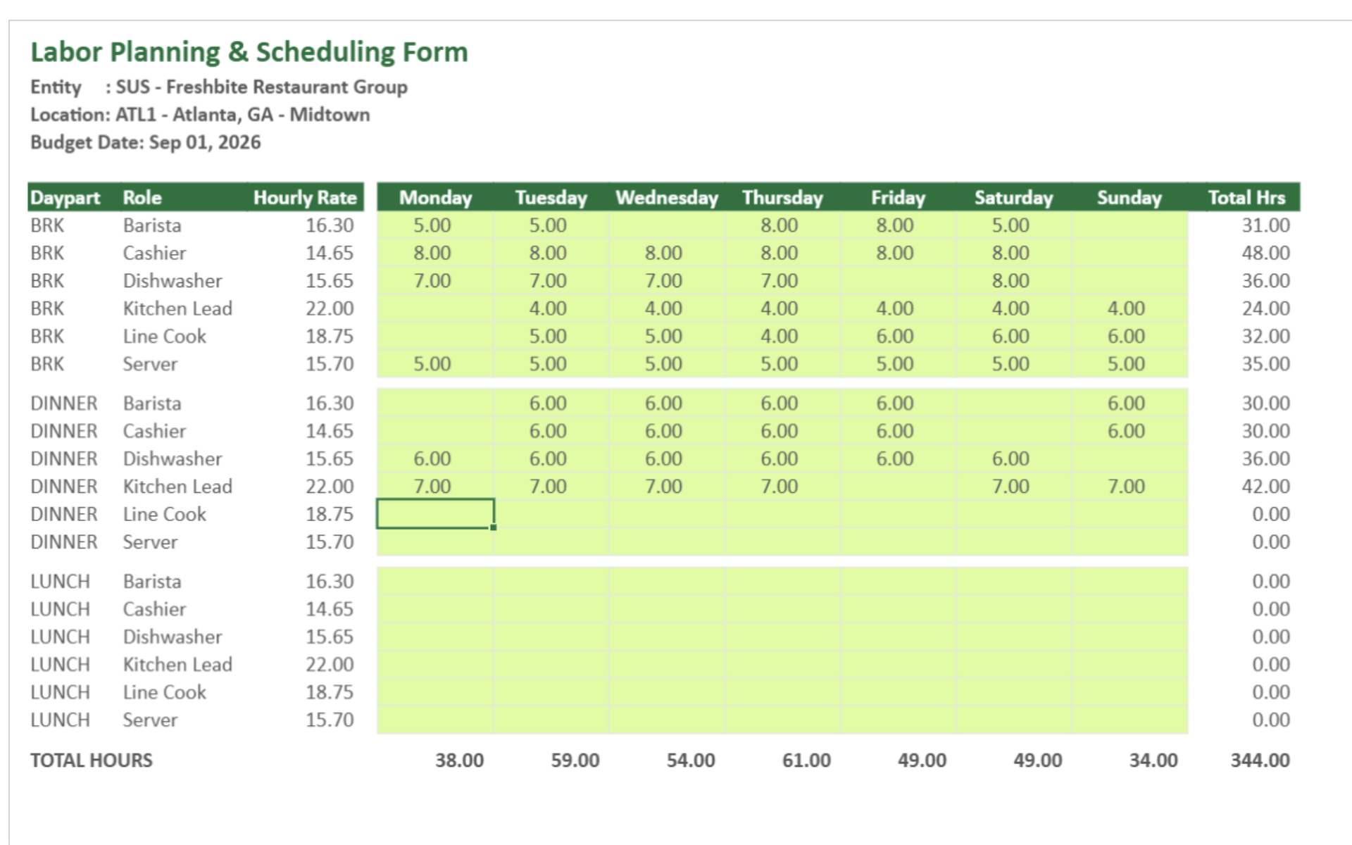This screenshot has height=845, width=1352.
Task: Click the DINNER Cashier total hours 30.00
Action: coord(1265,431)
